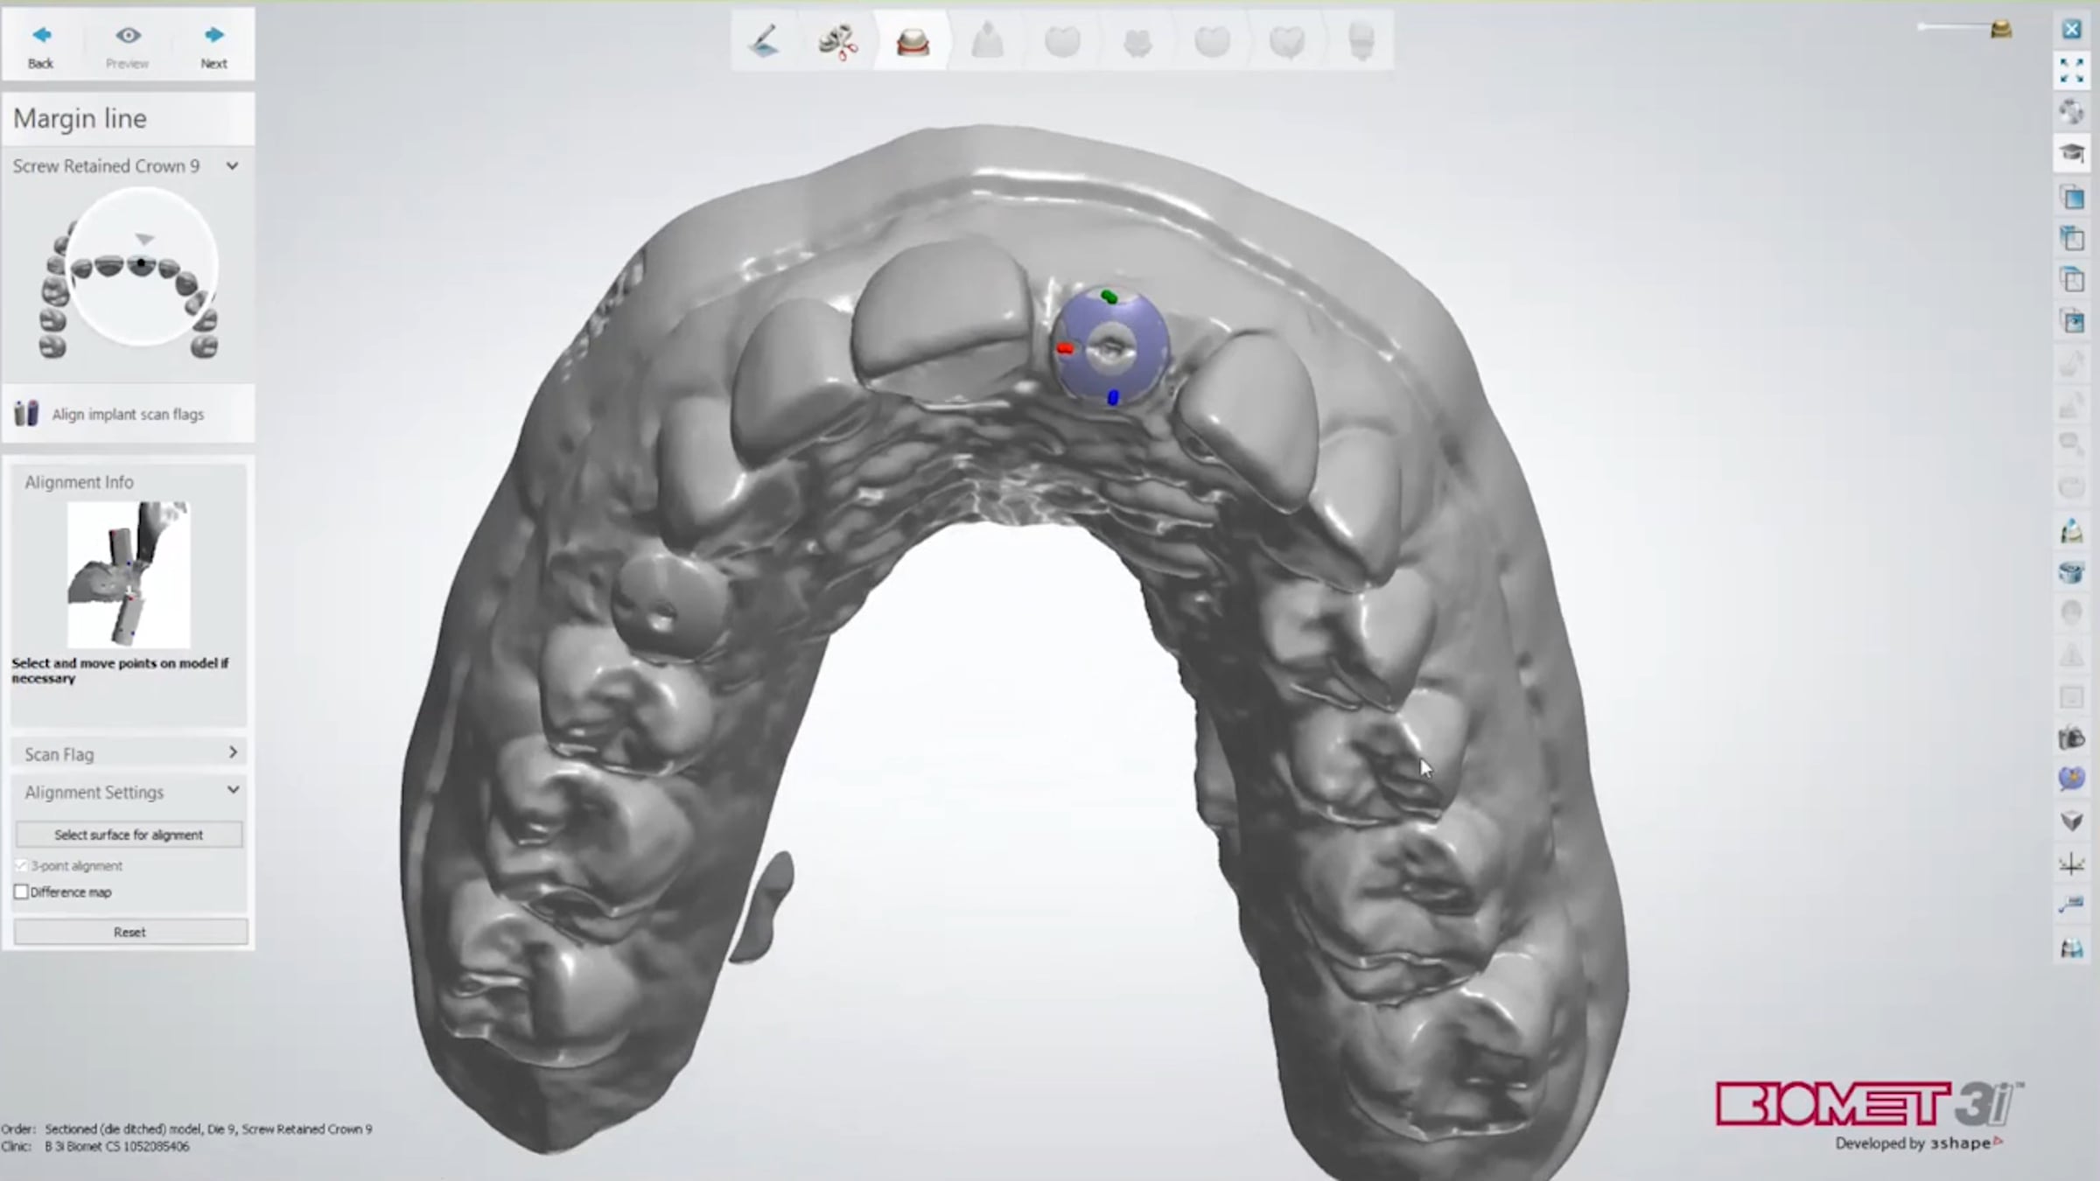Click the graduation cap tutorial icon
Image resolution: width=2100 pixels, height=1181 pixels.
click(2071, 154)
